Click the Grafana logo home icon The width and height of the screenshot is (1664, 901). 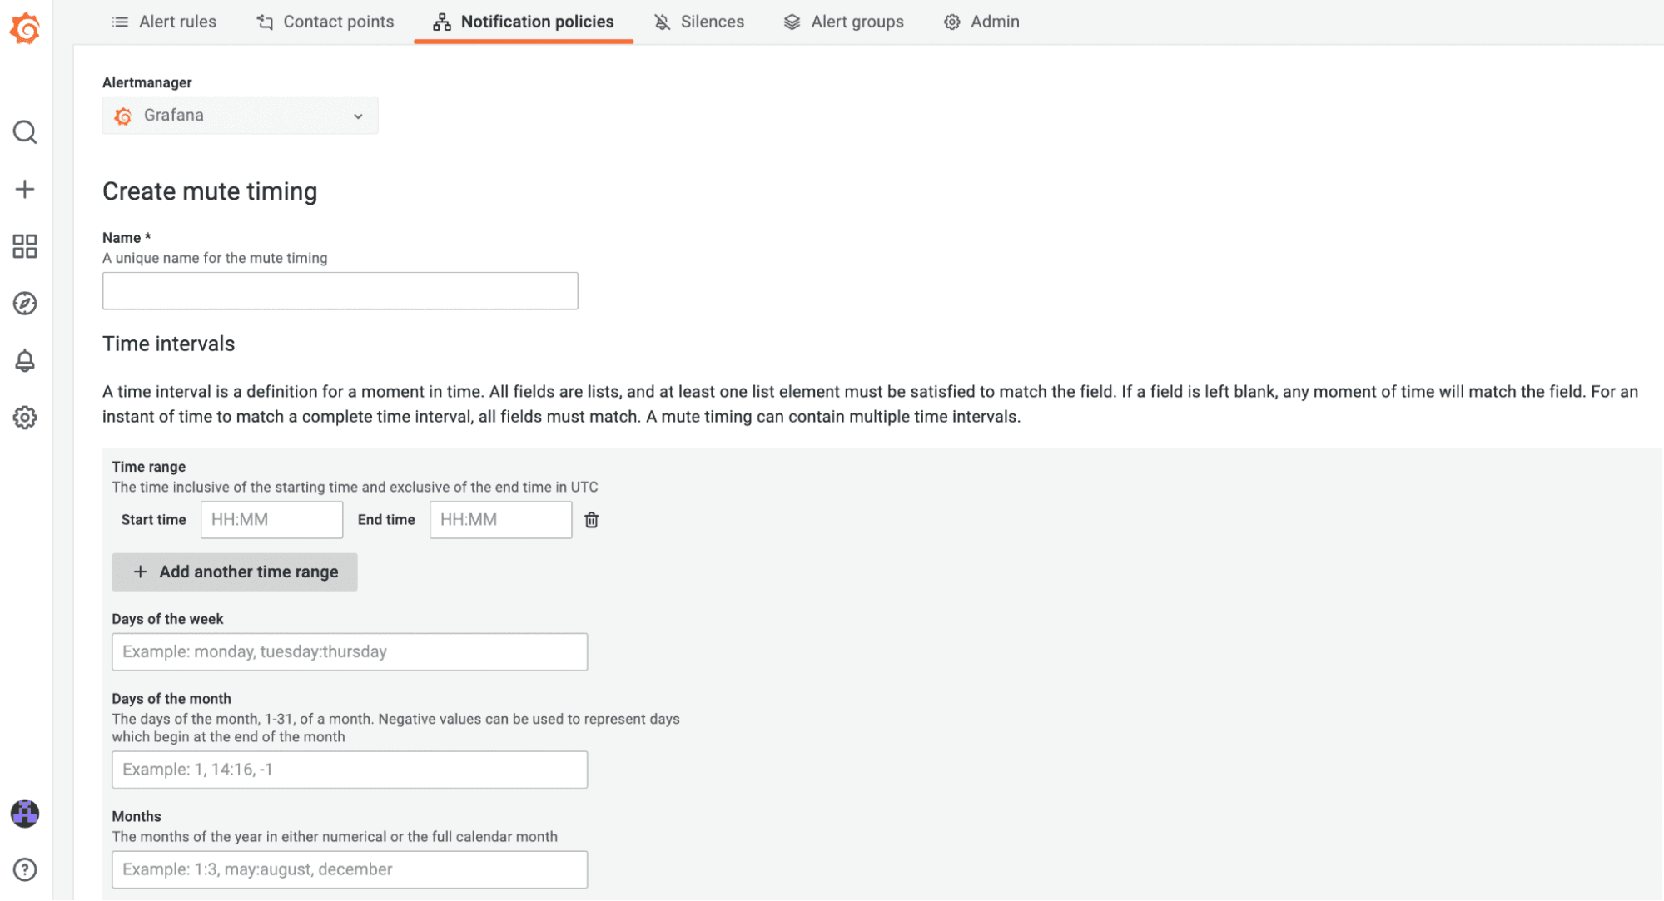pos(25,28)
